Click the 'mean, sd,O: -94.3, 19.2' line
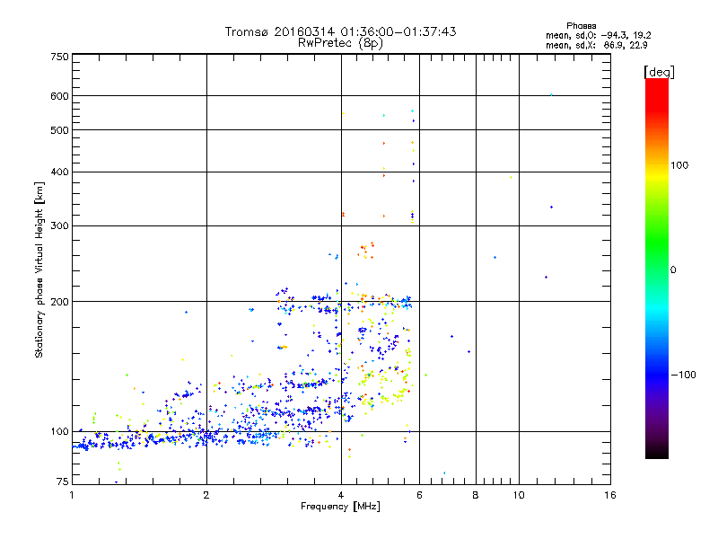718x539 pixels. [x=598, y=35]
